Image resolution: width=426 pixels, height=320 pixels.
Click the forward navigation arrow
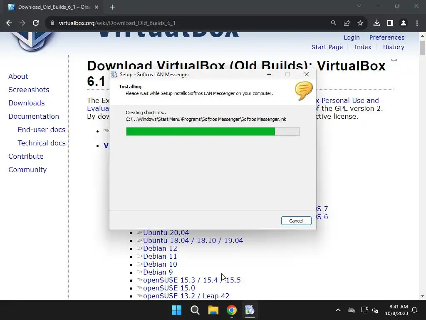(x=22, y=23)
